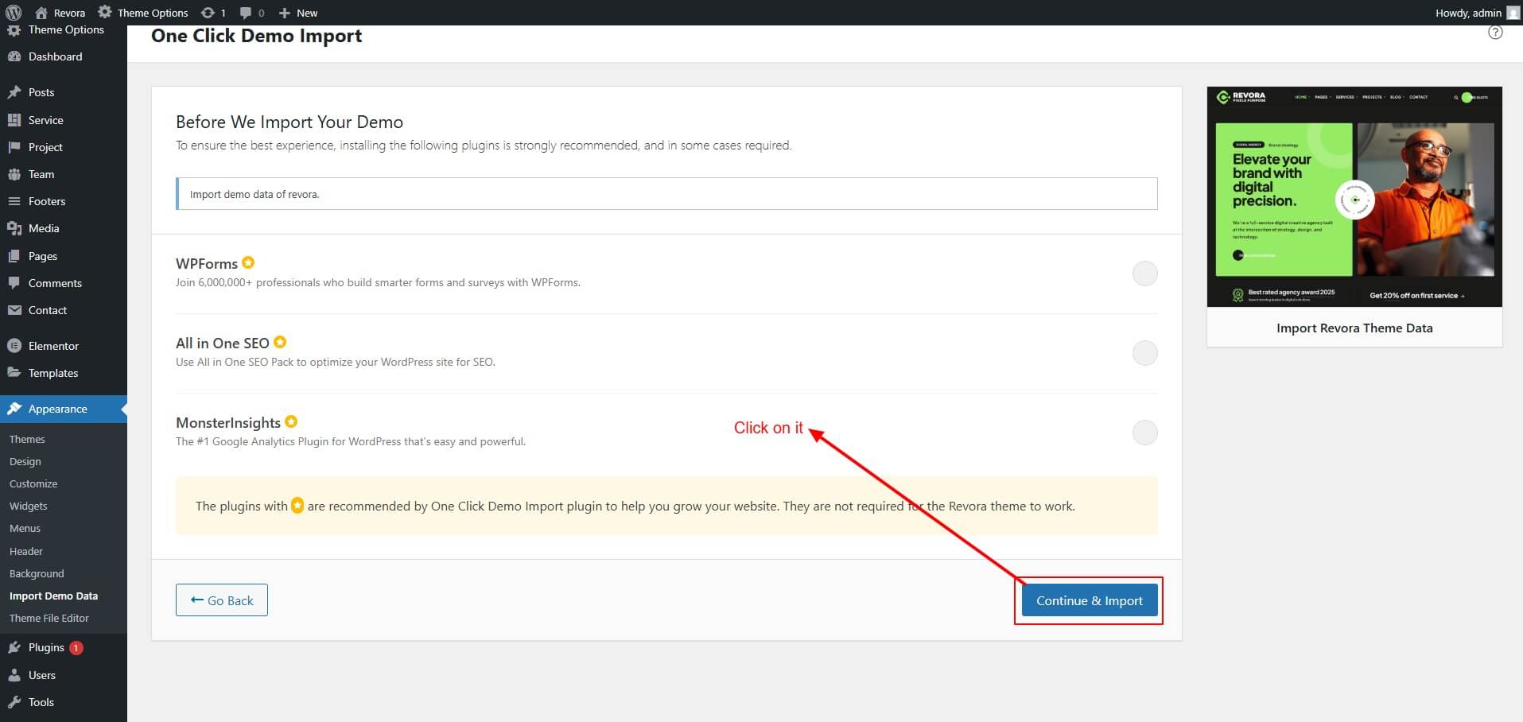The width and height of the screenshot is (1523, 722).
Task: Click the WordPress logo icon in the admin bar
Action: 13,13
